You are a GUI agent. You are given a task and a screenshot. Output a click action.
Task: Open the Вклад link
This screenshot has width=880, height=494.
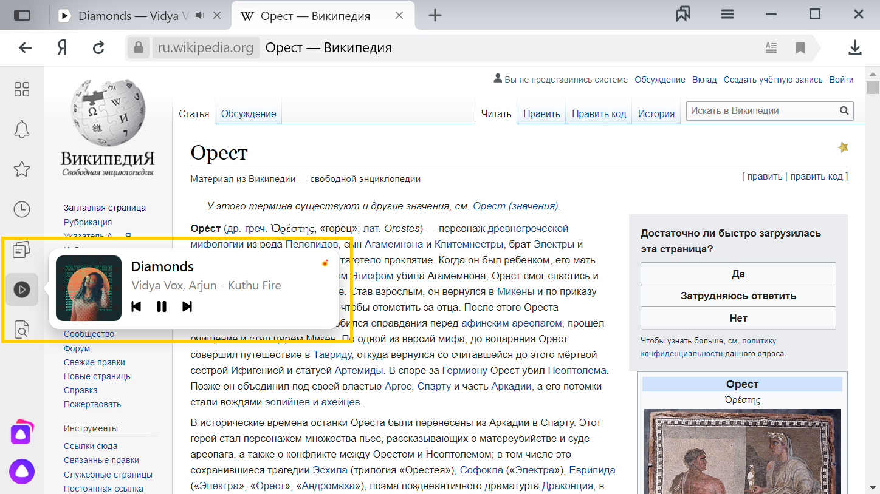click(x=704, y=80)
